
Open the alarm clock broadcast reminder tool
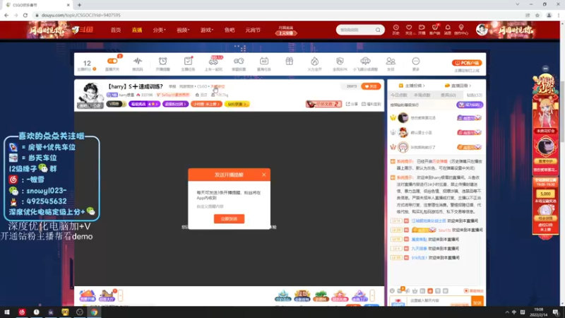pos(163,64)
